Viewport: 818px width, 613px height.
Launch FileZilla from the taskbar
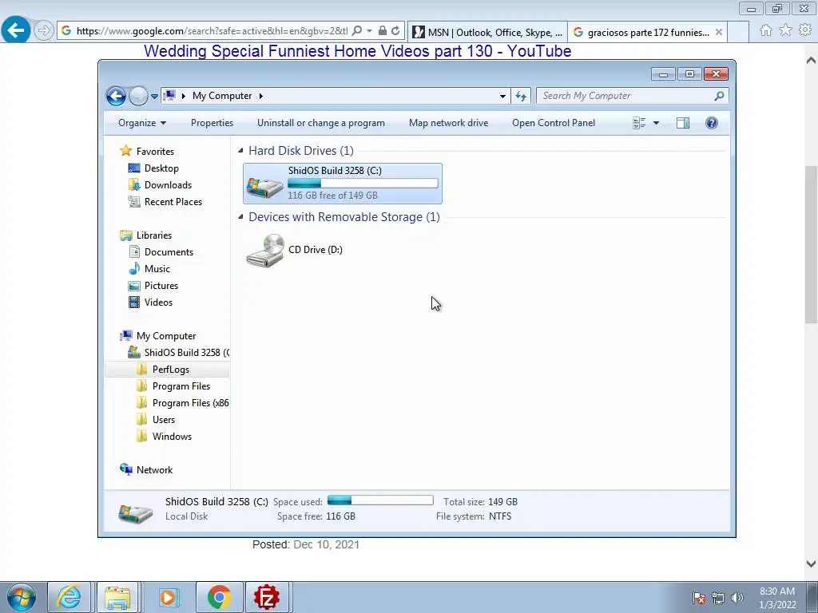267,597
